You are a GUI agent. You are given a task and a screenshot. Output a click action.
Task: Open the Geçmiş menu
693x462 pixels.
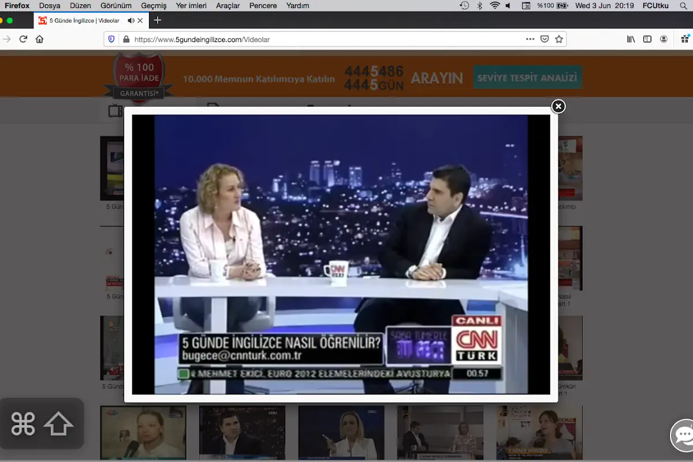154,6
